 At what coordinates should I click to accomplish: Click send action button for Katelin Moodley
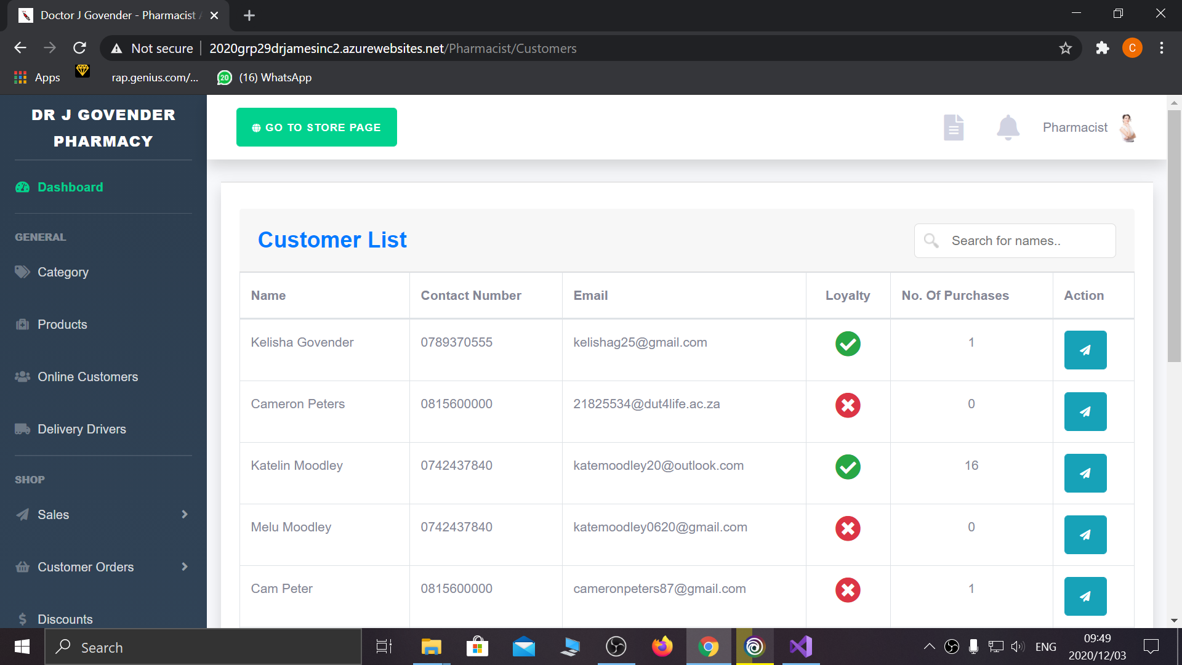[1085, 473]
